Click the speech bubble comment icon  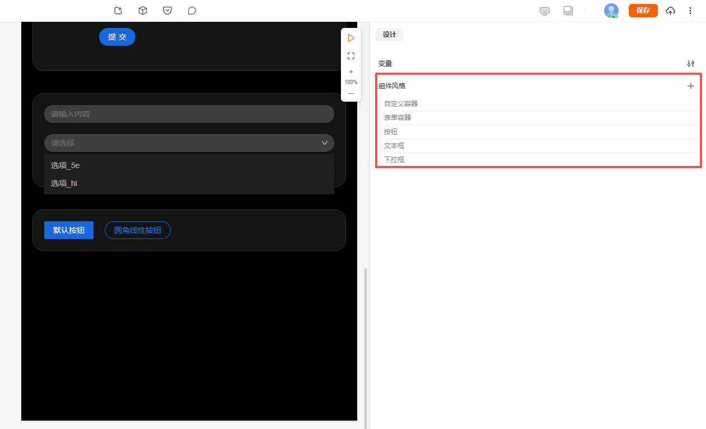coord(192,11)
